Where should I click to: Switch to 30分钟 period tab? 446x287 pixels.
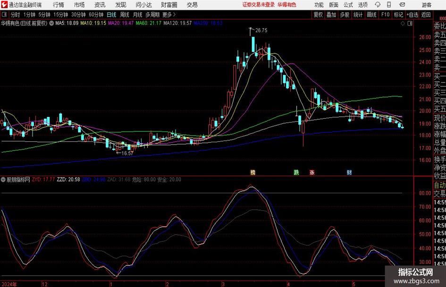click(78, 15)
